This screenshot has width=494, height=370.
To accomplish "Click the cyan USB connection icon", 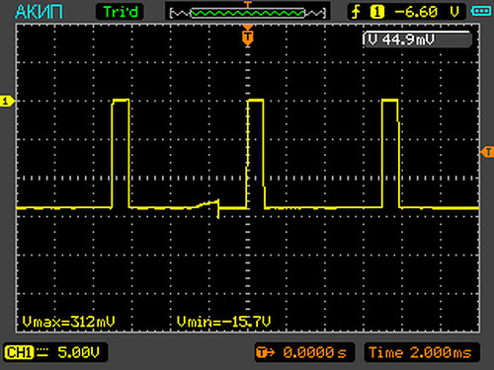I will point(481,12).
